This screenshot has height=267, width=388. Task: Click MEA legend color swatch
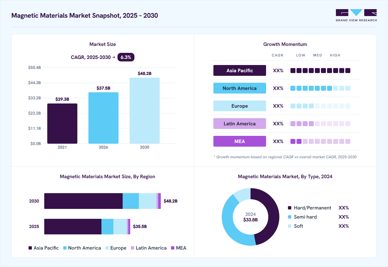(173, 248)
